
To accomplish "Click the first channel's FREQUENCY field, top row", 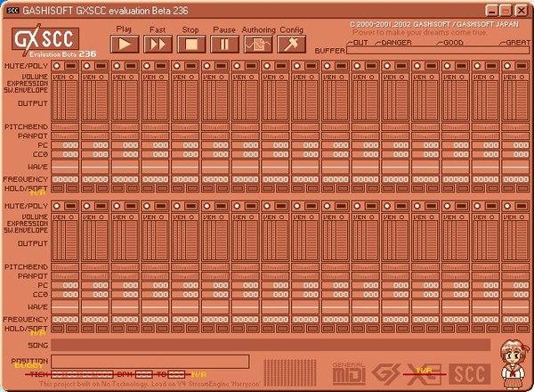I will (x=65, y=179).
